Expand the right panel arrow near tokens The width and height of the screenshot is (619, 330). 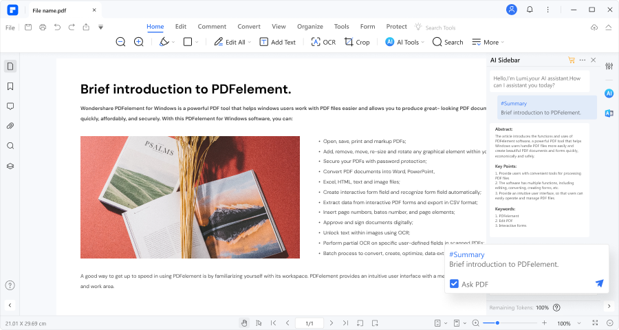[x=609, y=306]
